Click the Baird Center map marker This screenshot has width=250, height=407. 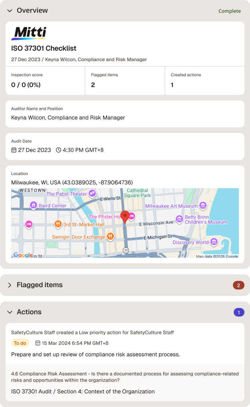34,205
